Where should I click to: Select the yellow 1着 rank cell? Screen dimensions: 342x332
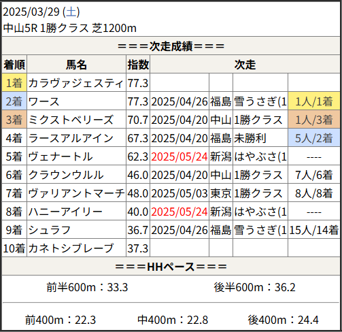coord(14,83)
